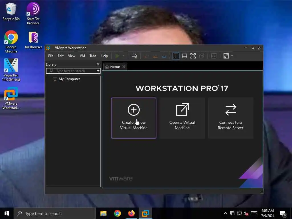Open the View menu
292x219 pixels.
pyautogui.click(x=72, y=56)
